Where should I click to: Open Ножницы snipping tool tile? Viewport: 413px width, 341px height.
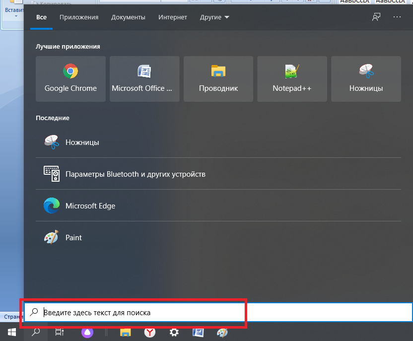(366, 79)
